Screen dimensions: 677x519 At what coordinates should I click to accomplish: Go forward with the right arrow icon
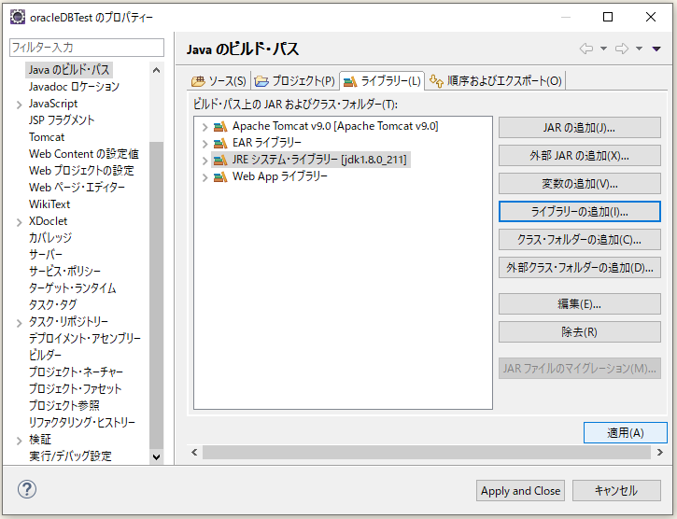point(622,49)
